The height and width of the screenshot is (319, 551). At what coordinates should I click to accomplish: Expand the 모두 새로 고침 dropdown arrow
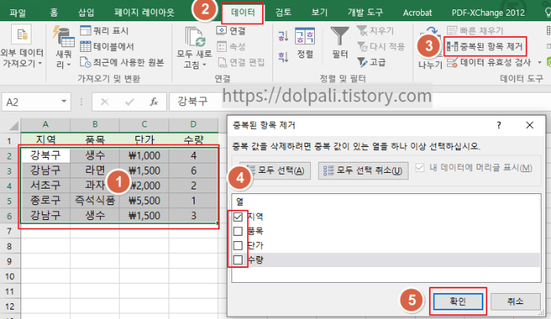point(204,65)
